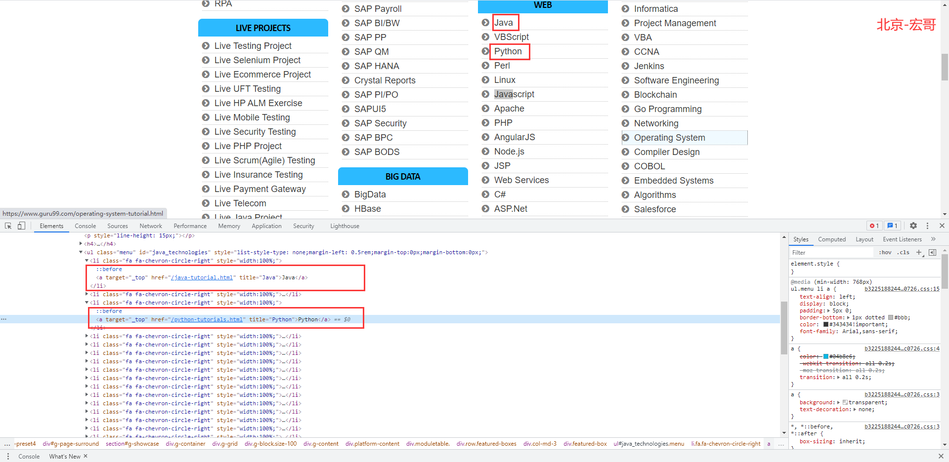Click chevron icon beside Operating System
Screen dimensions: 949x462
[625, 138]
